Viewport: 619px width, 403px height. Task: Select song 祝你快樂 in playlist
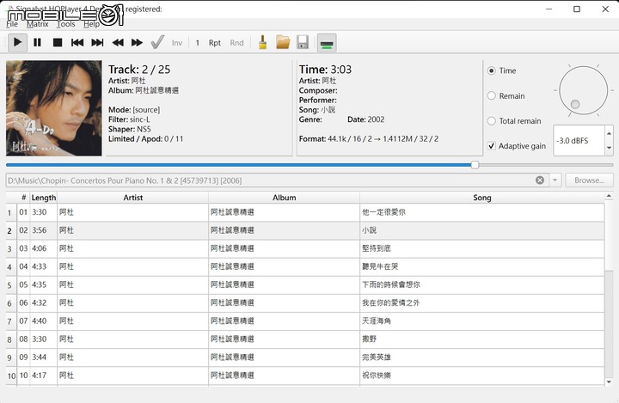377,376
